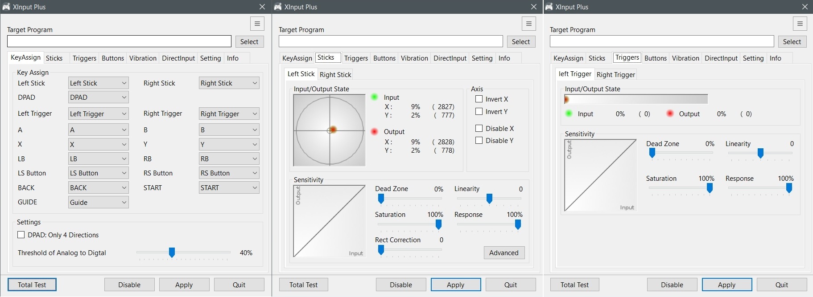The image size is (813, 297).
Task: Open the GUIDE assignment dropdown
Action: tap(99, 202)
